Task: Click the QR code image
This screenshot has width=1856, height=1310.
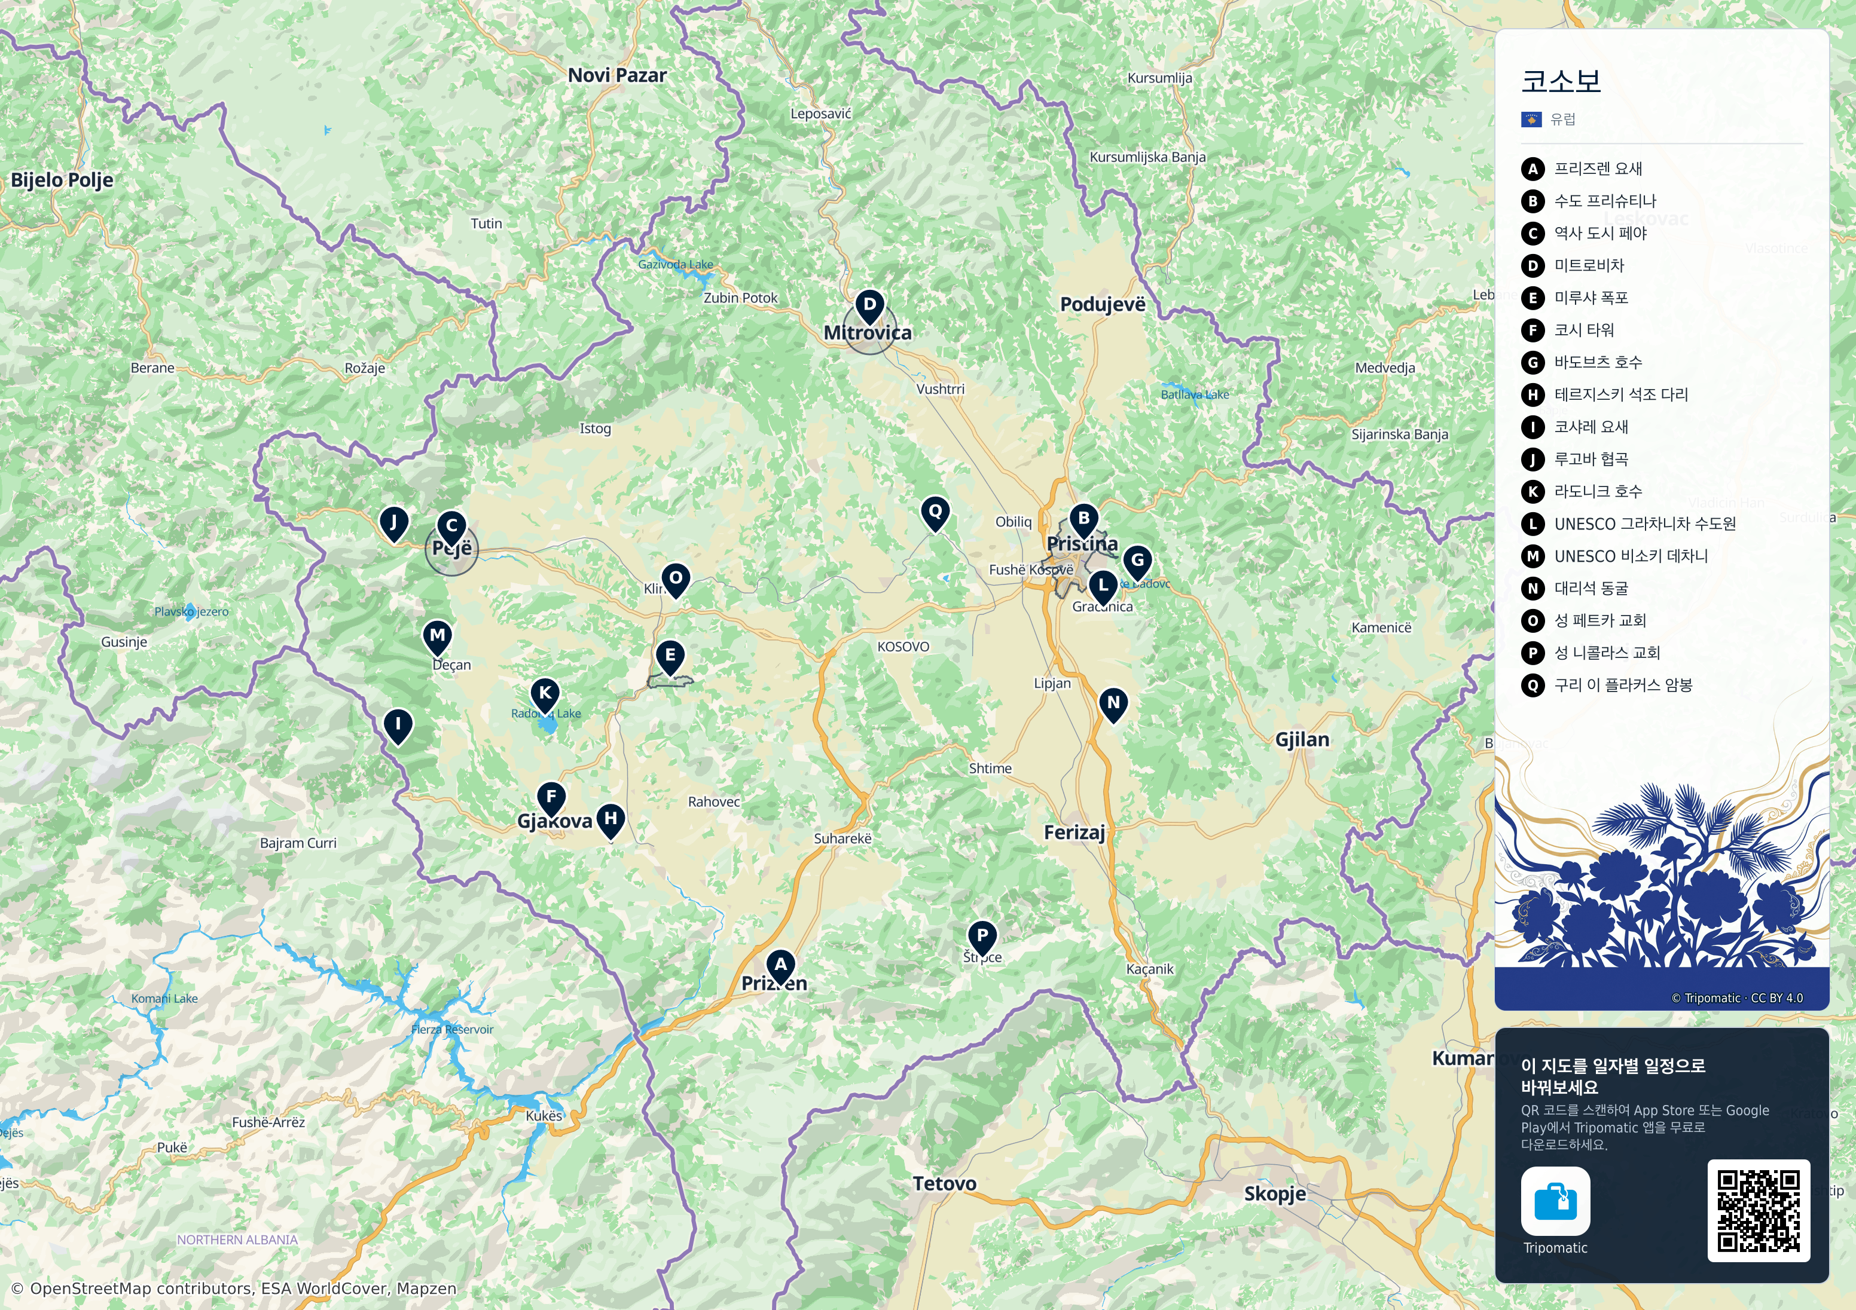Action: 1758,1210
